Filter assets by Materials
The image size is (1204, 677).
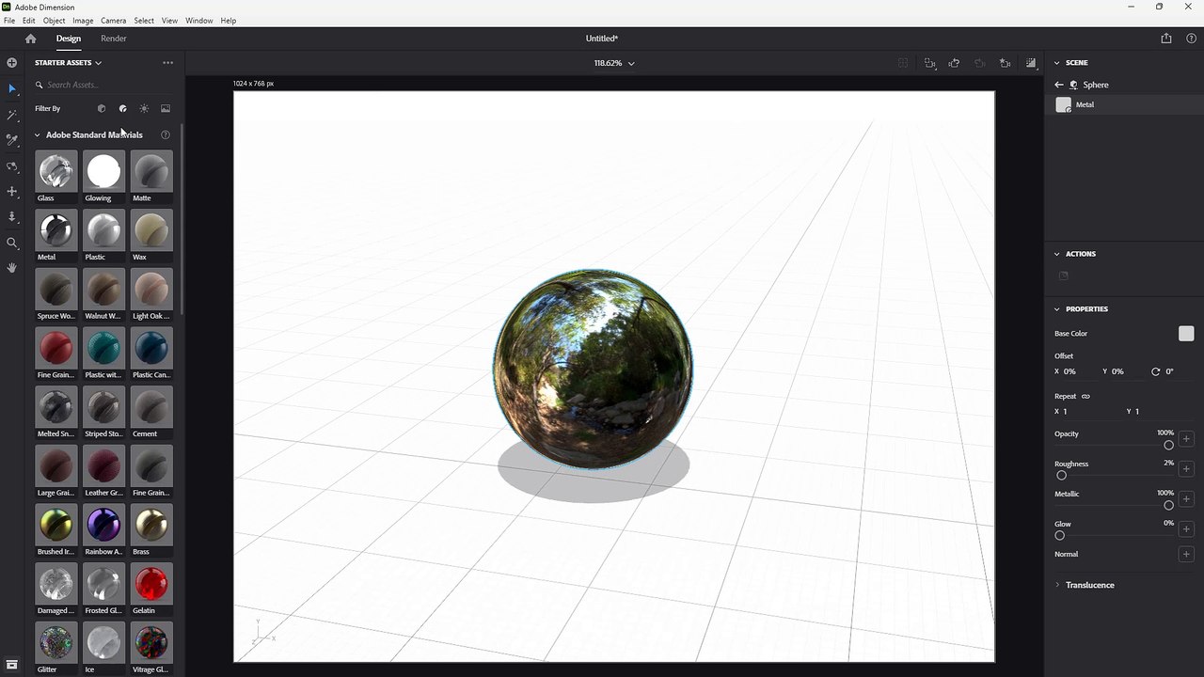122,108
